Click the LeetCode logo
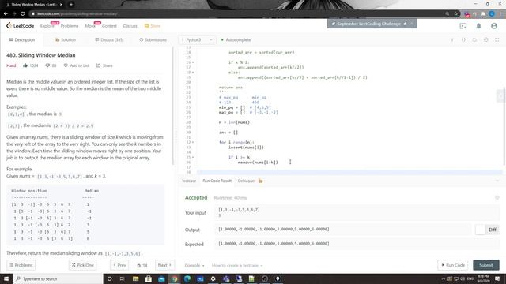 (x=20, y=26)
